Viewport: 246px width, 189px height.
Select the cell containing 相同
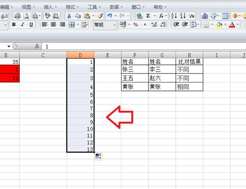189,87
